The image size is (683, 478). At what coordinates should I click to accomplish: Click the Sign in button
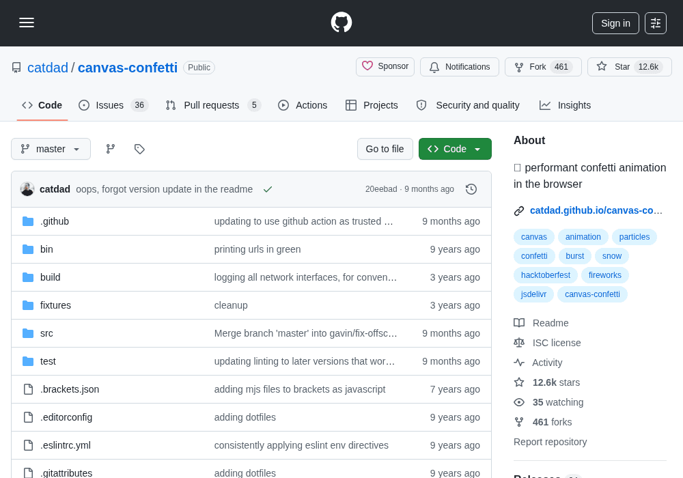615,23
